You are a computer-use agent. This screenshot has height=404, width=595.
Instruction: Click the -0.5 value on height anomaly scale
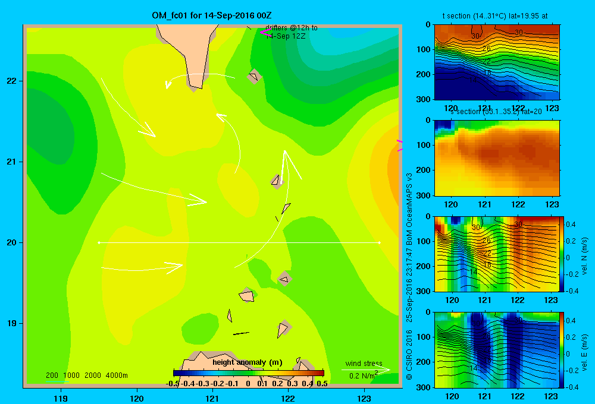coord(173,384)
